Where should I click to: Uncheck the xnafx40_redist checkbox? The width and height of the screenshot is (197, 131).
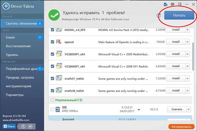[53, 91]
